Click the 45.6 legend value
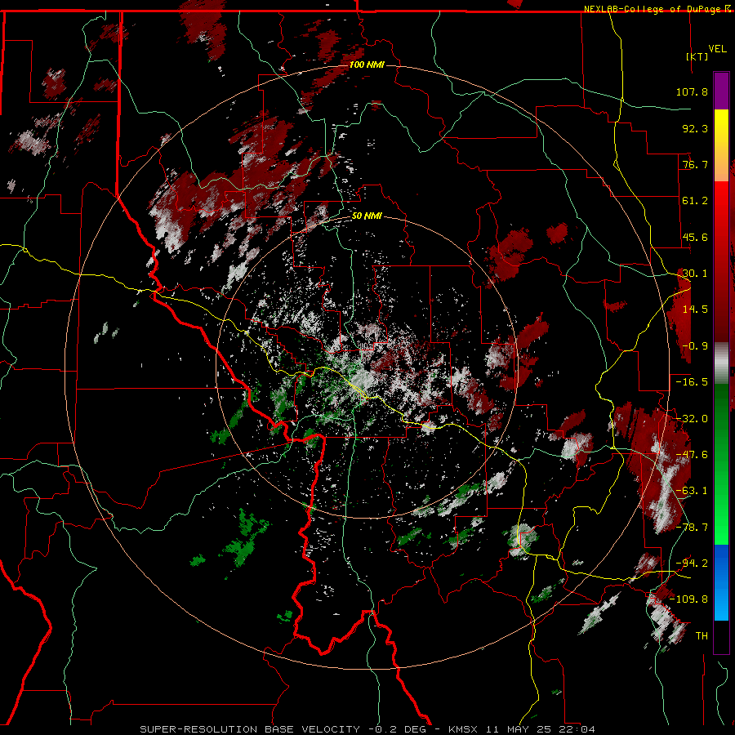The height and width of the screenshot is (735, 735). [x=695, y=237]
